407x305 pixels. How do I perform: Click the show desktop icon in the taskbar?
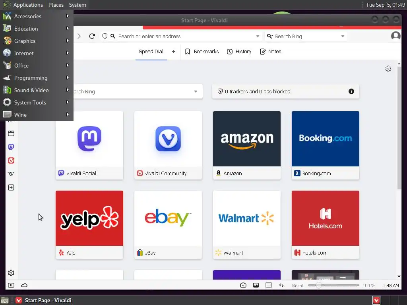pyautogui.click(x=5, y=300)
